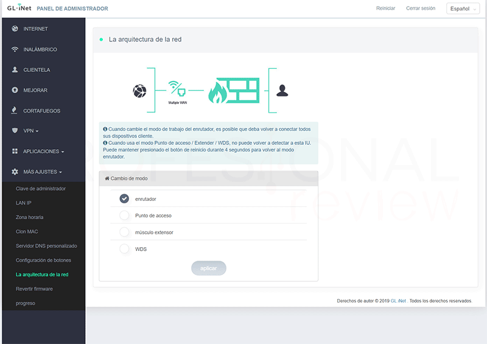Click the Cerrar sesión link
Image resolution: width=487 pixels, height=344 pixels.
click(421, 9)
